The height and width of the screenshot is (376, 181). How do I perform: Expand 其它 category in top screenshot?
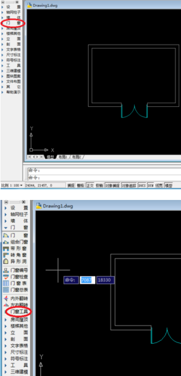[11, 87]
